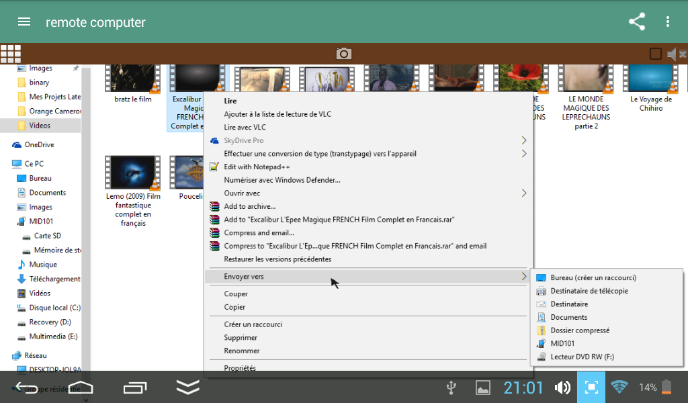Select Le Voyage de Chihiro video thumbnail

[x=650, y=89]
